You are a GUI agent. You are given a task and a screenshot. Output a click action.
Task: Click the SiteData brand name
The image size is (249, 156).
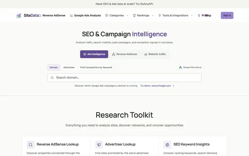[x=31, y=16]
